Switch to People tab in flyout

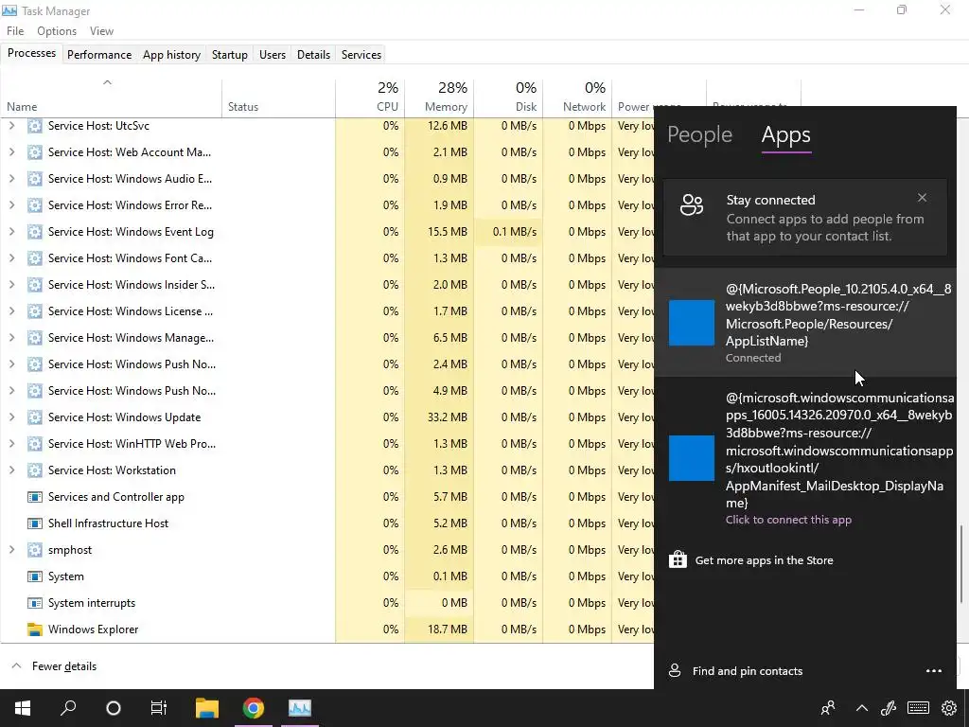pos(699,134)
